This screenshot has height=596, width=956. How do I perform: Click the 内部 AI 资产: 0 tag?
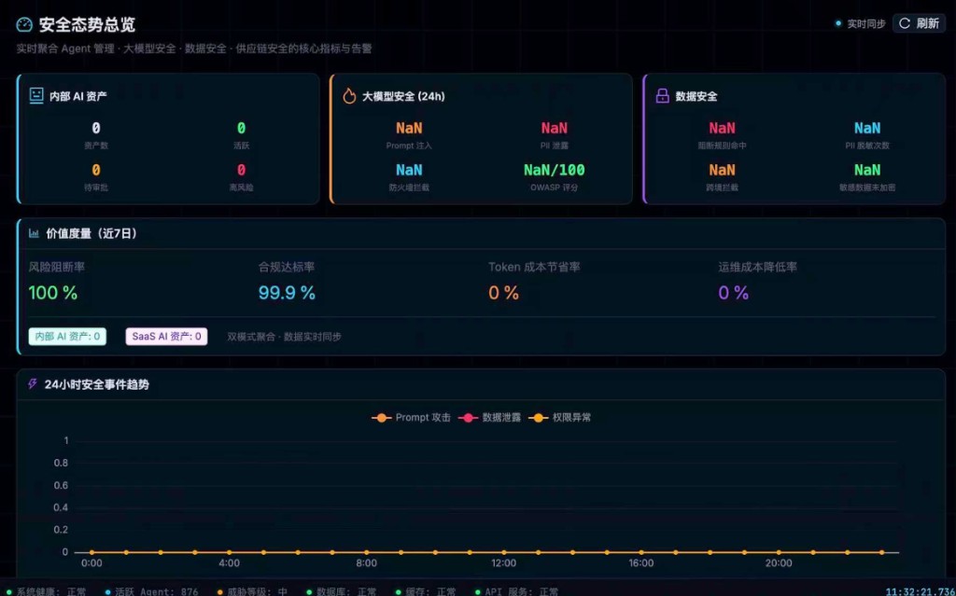(67, 337)
